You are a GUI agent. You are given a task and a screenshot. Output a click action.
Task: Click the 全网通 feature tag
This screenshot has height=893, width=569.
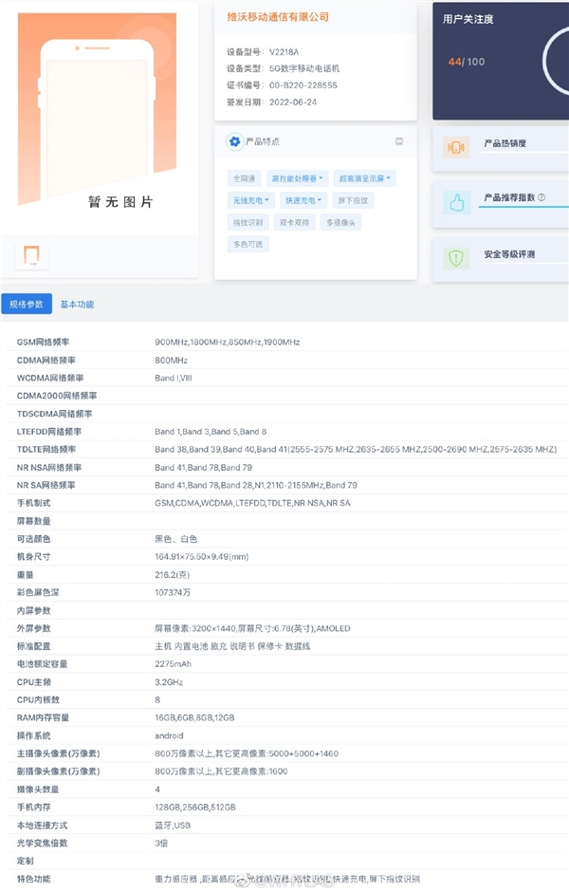point(244,178)
